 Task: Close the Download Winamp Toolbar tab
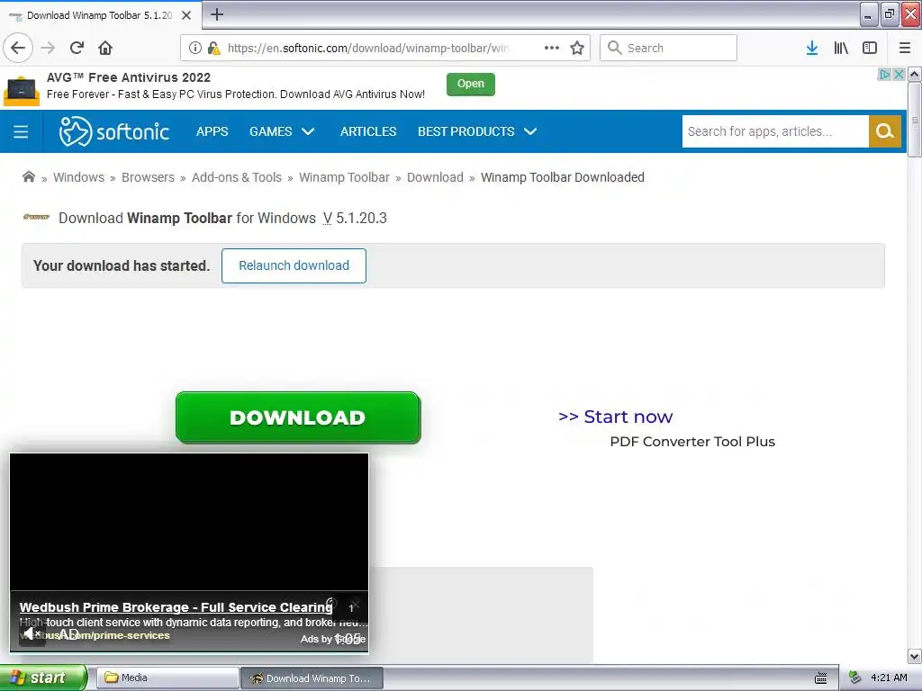point(186,15)
